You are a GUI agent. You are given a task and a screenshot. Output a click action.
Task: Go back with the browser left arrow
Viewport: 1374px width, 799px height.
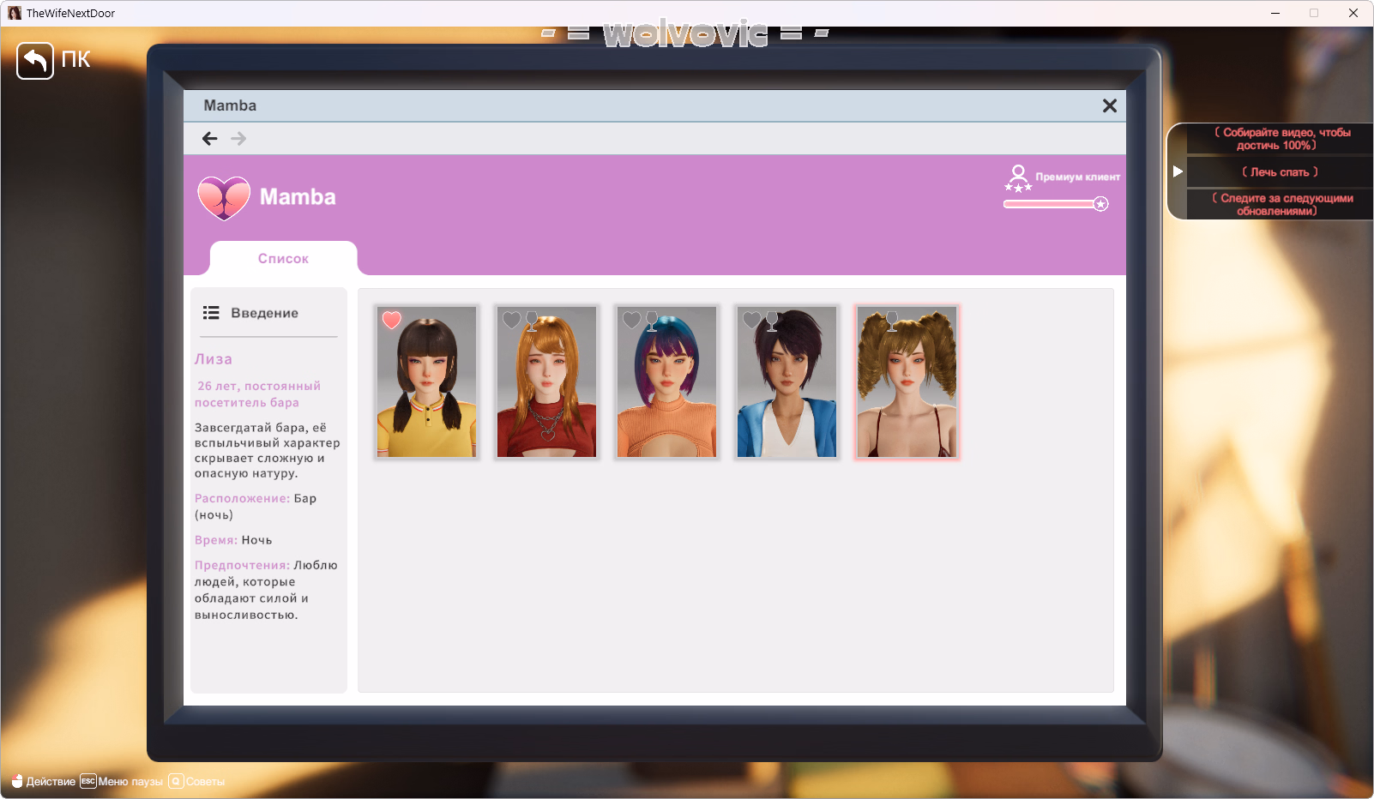click(x=210, y=139)
